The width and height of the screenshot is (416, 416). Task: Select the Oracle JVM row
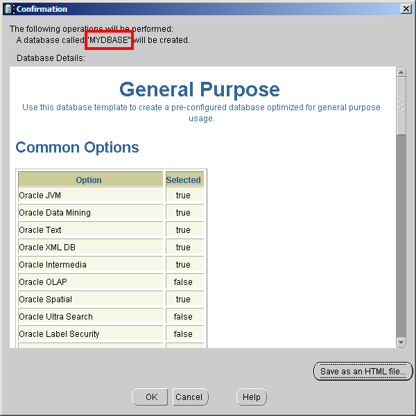(111, 196)
